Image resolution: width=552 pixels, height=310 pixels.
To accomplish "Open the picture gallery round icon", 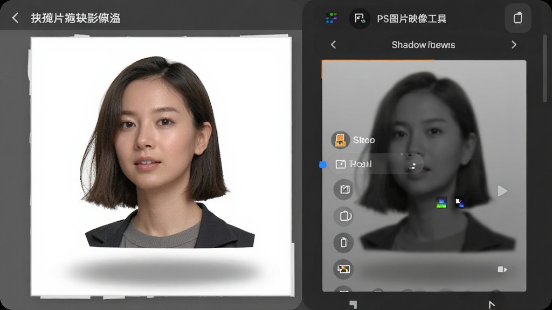I will click(343, 269).
